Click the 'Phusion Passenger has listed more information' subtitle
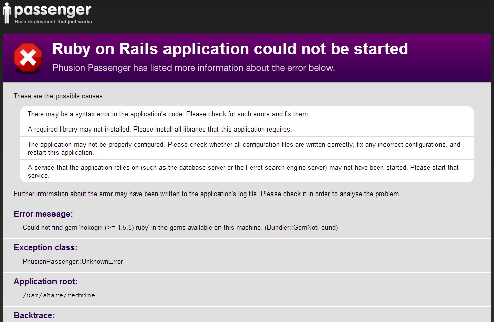 [x=193, y=68]
